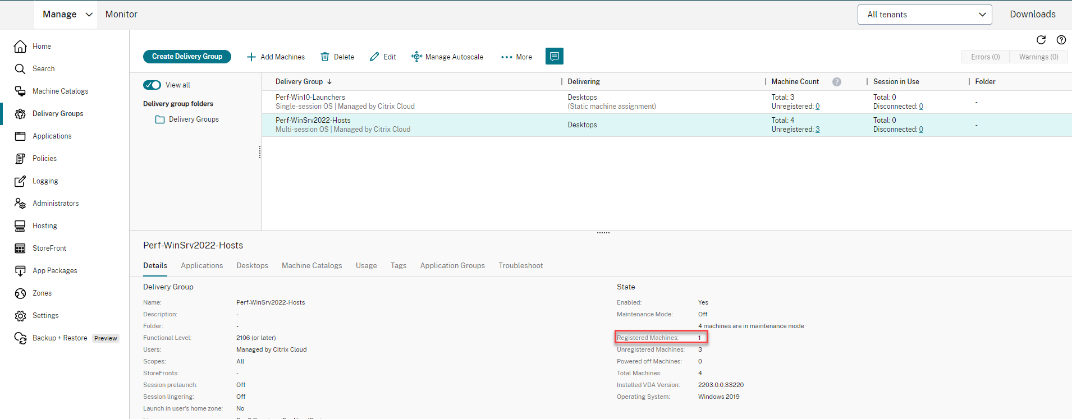
Task: Switch to the Troubleshoot tab
Action: tap(520, 265)
